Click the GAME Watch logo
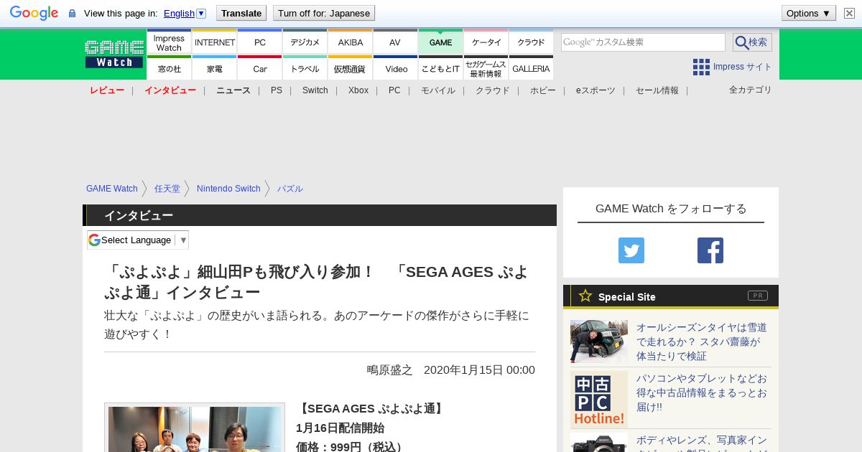This screenshot has width=862, height=452. (x=115, y=55)
